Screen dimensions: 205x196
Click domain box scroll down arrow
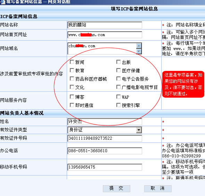(x=139, y=51)
